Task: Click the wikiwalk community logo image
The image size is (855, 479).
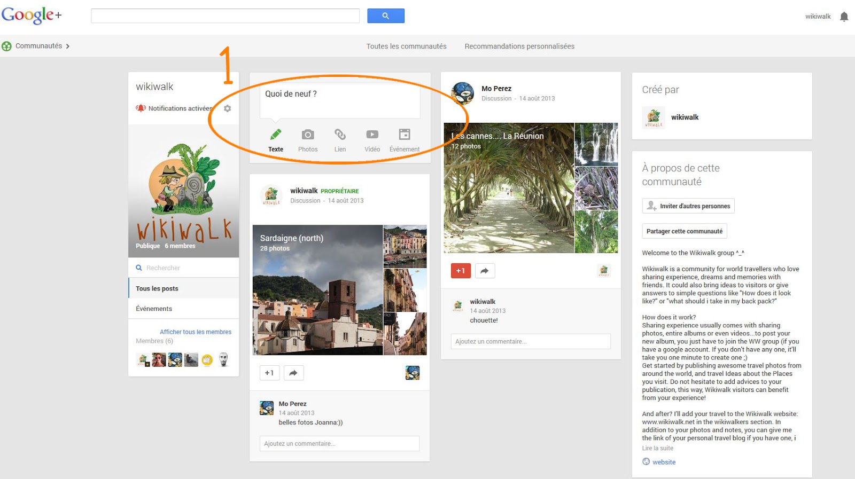Action: (184, 191)
